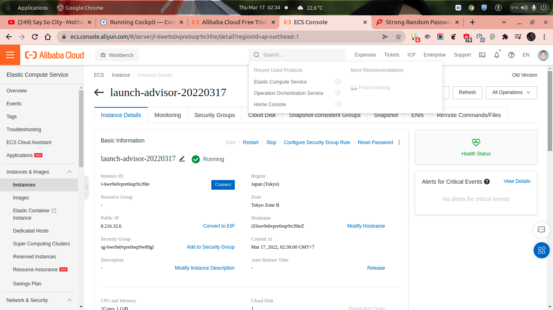Click the microphone icon in system tray
553x310 pixels.
(x=534, y=8)
